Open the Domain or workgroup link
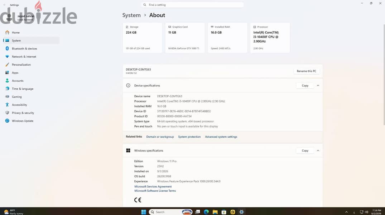The width and height of the screenshot is (385, 215). point(160,137)
